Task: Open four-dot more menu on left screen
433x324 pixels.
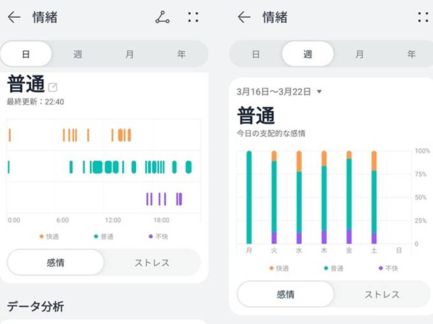Action: [x=193, y=18]
